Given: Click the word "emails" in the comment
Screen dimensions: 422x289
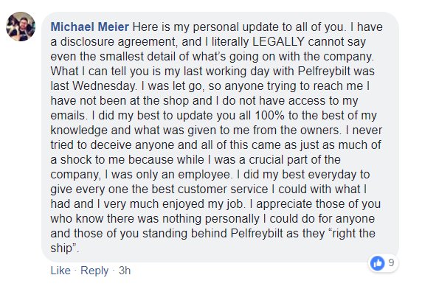Looking at the screenshot, I should (x=68, y=115).
